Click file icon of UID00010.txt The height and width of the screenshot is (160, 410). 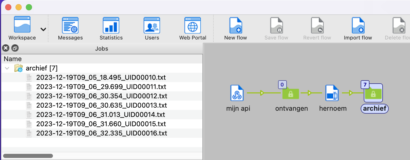[29, 77]
